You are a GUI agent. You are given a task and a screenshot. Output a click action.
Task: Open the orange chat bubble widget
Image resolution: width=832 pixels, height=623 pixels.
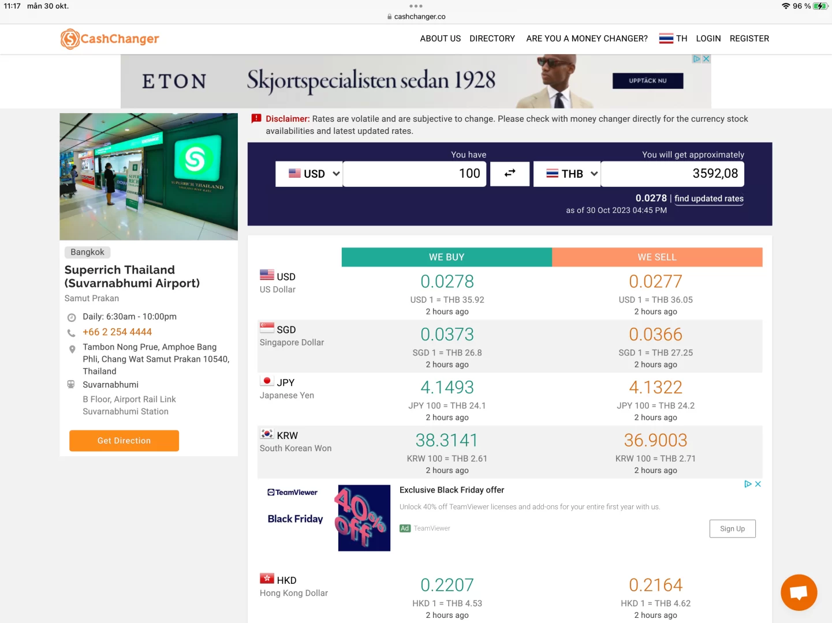coord(799,592)
